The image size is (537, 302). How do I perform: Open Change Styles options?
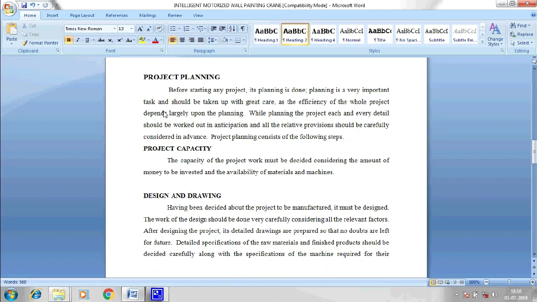click(495, 34)
